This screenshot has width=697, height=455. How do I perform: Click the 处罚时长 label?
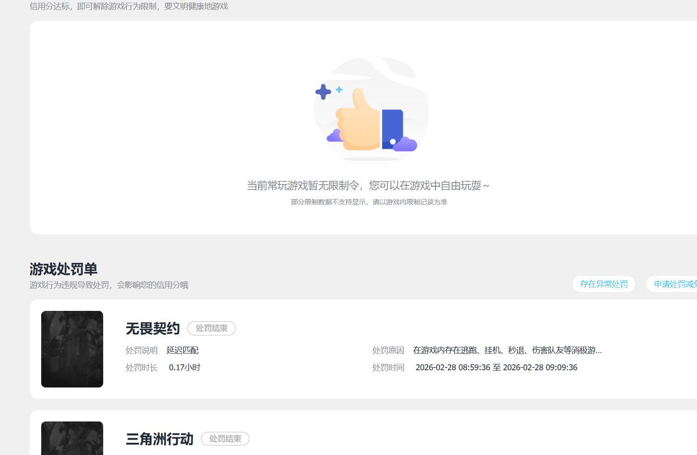142,368
